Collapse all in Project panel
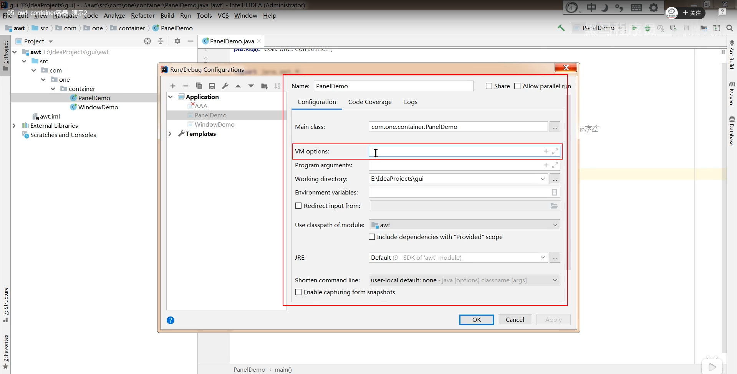This screenshot has width=737, height=374. (161, 41)
